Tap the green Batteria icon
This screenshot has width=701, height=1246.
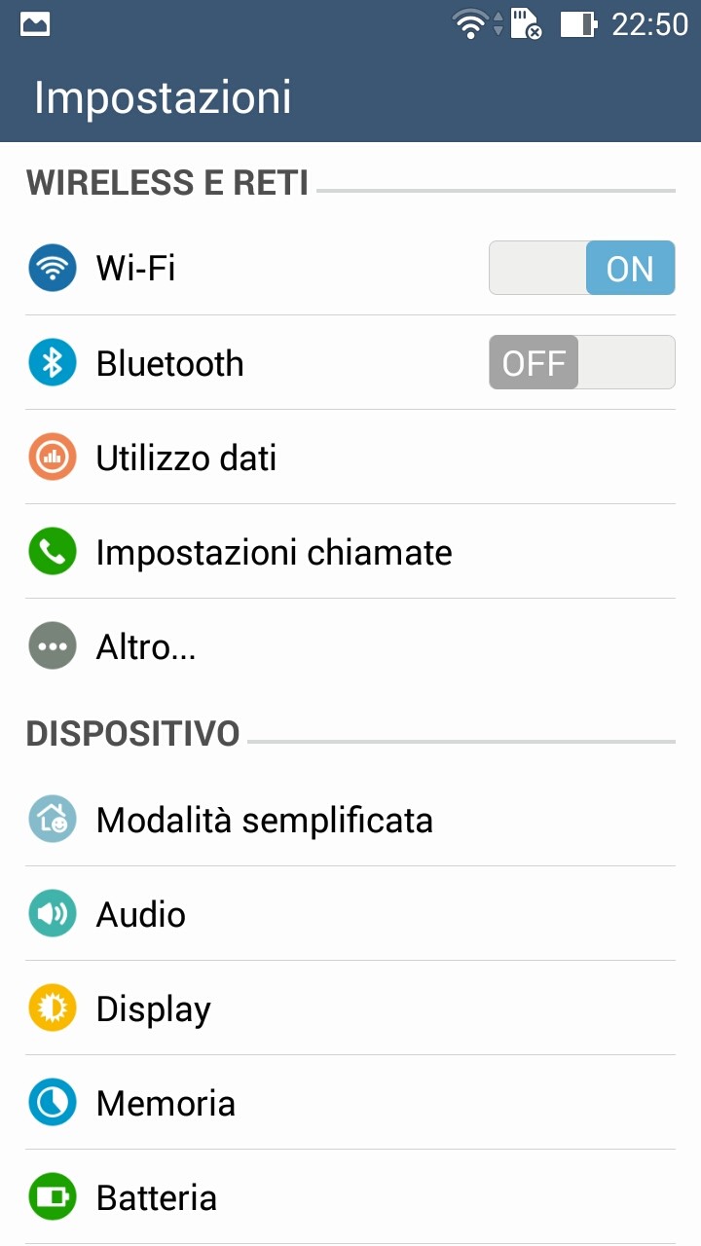click(x=53, y=1197)
